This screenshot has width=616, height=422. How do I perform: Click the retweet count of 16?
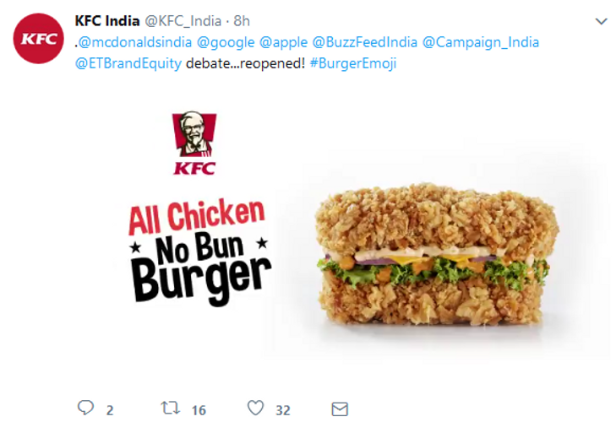pos(199,410)
